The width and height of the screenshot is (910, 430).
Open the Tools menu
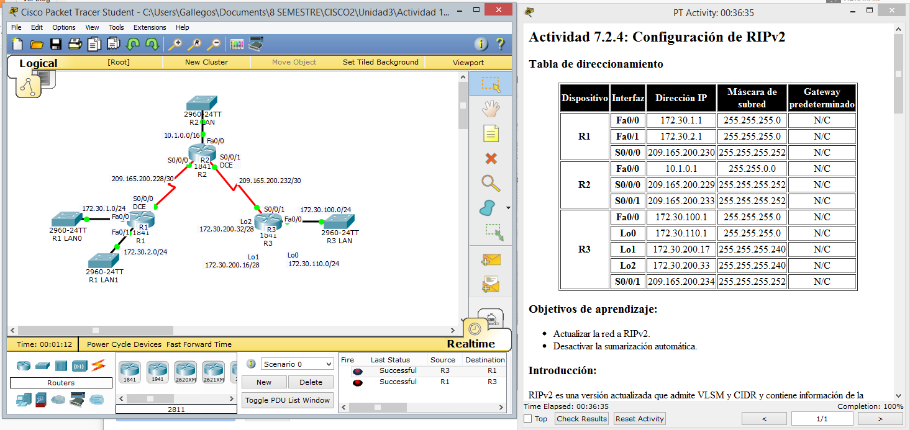coord(116,27)
